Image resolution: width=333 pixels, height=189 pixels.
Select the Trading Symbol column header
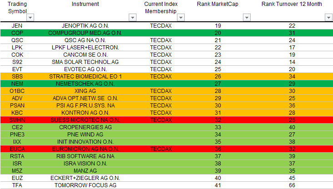click(x=17, y=8)
